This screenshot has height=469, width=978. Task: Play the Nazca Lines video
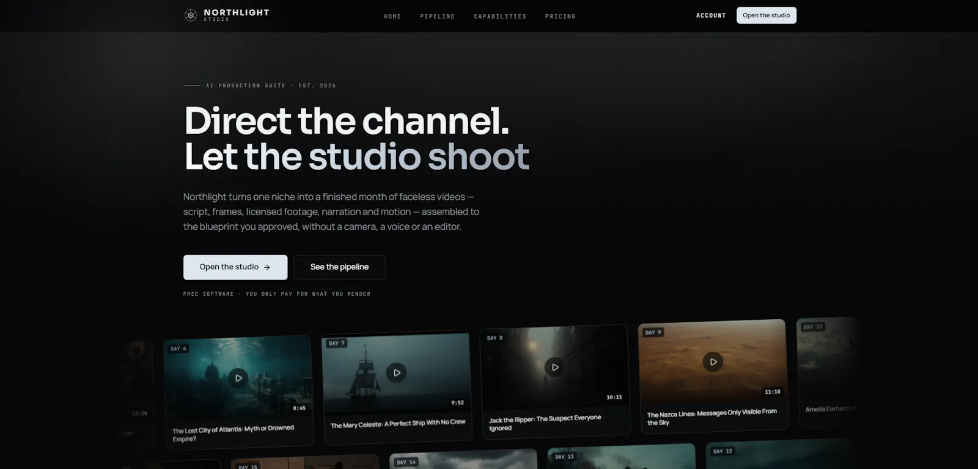click(713, 362)
